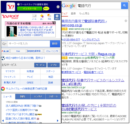Image resolution: width=130 pixels, height=124 pixels.
Task: Open the pore care ad text link
Action: 36,31
